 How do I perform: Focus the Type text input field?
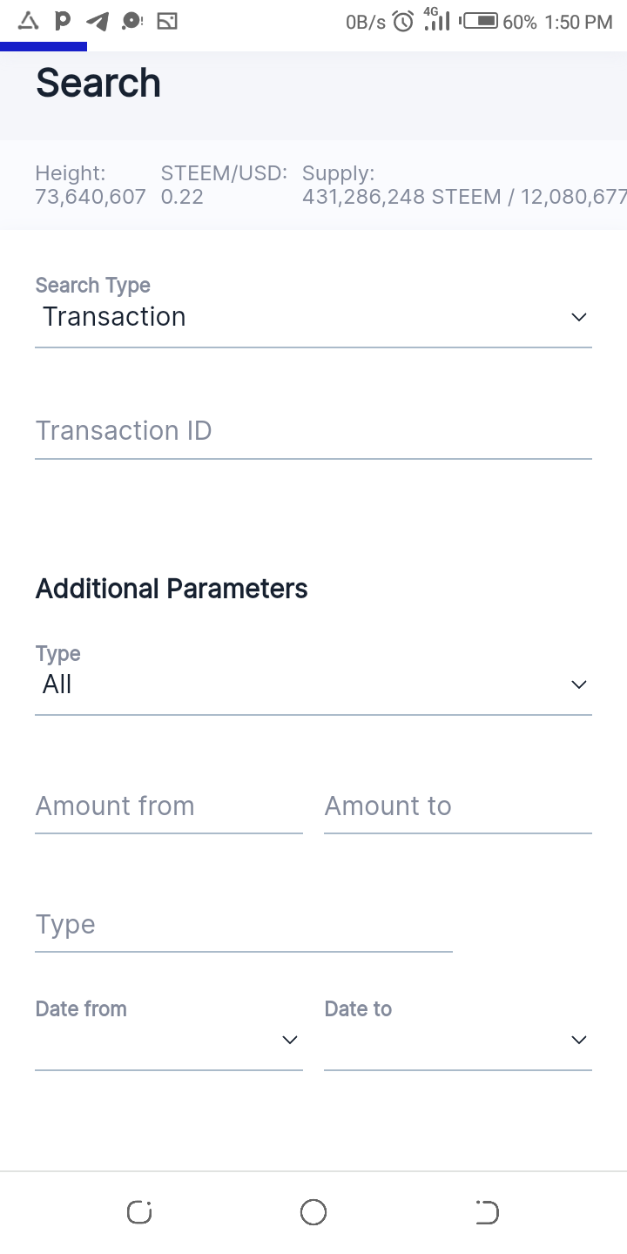point(244,925)
